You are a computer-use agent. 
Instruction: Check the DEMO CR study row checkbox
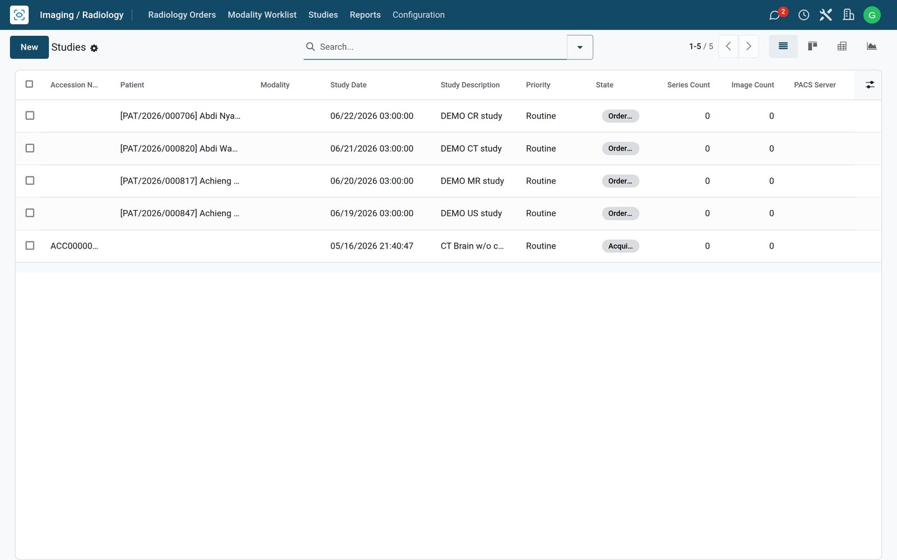click(30, 115)
